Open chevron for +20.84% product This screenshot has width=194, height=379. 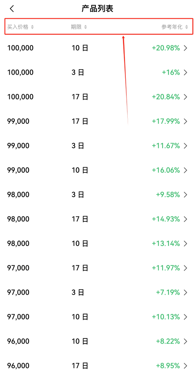click(x=185, y=97)
